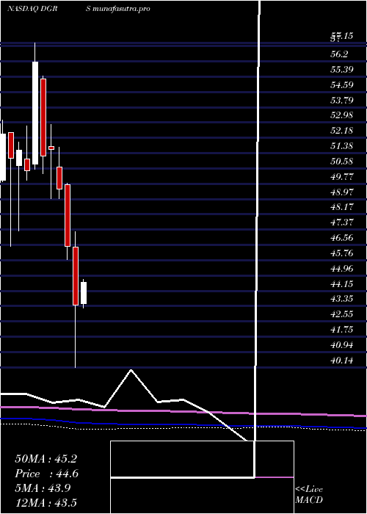Viewport: 367px width, 514px height.
Task: Select the 45.76 price axis label
Action: pyautogui.click(x=341, y=253)
